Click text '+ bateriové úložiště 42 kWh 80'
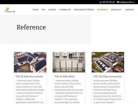 (x=29, y=93)
